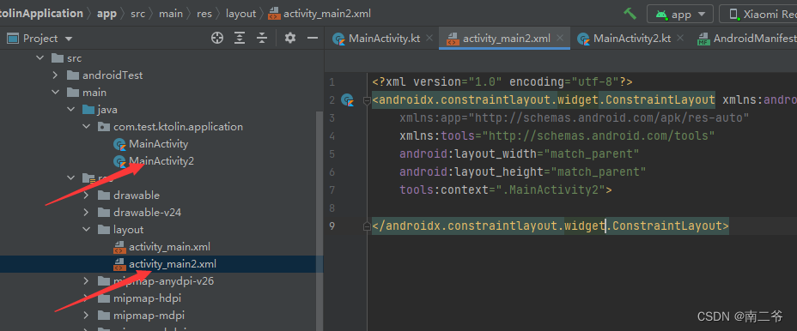Collapse the com.test.ktolin.application package
This screenshot has height=331, width=797.
click(x=86, y=126)
